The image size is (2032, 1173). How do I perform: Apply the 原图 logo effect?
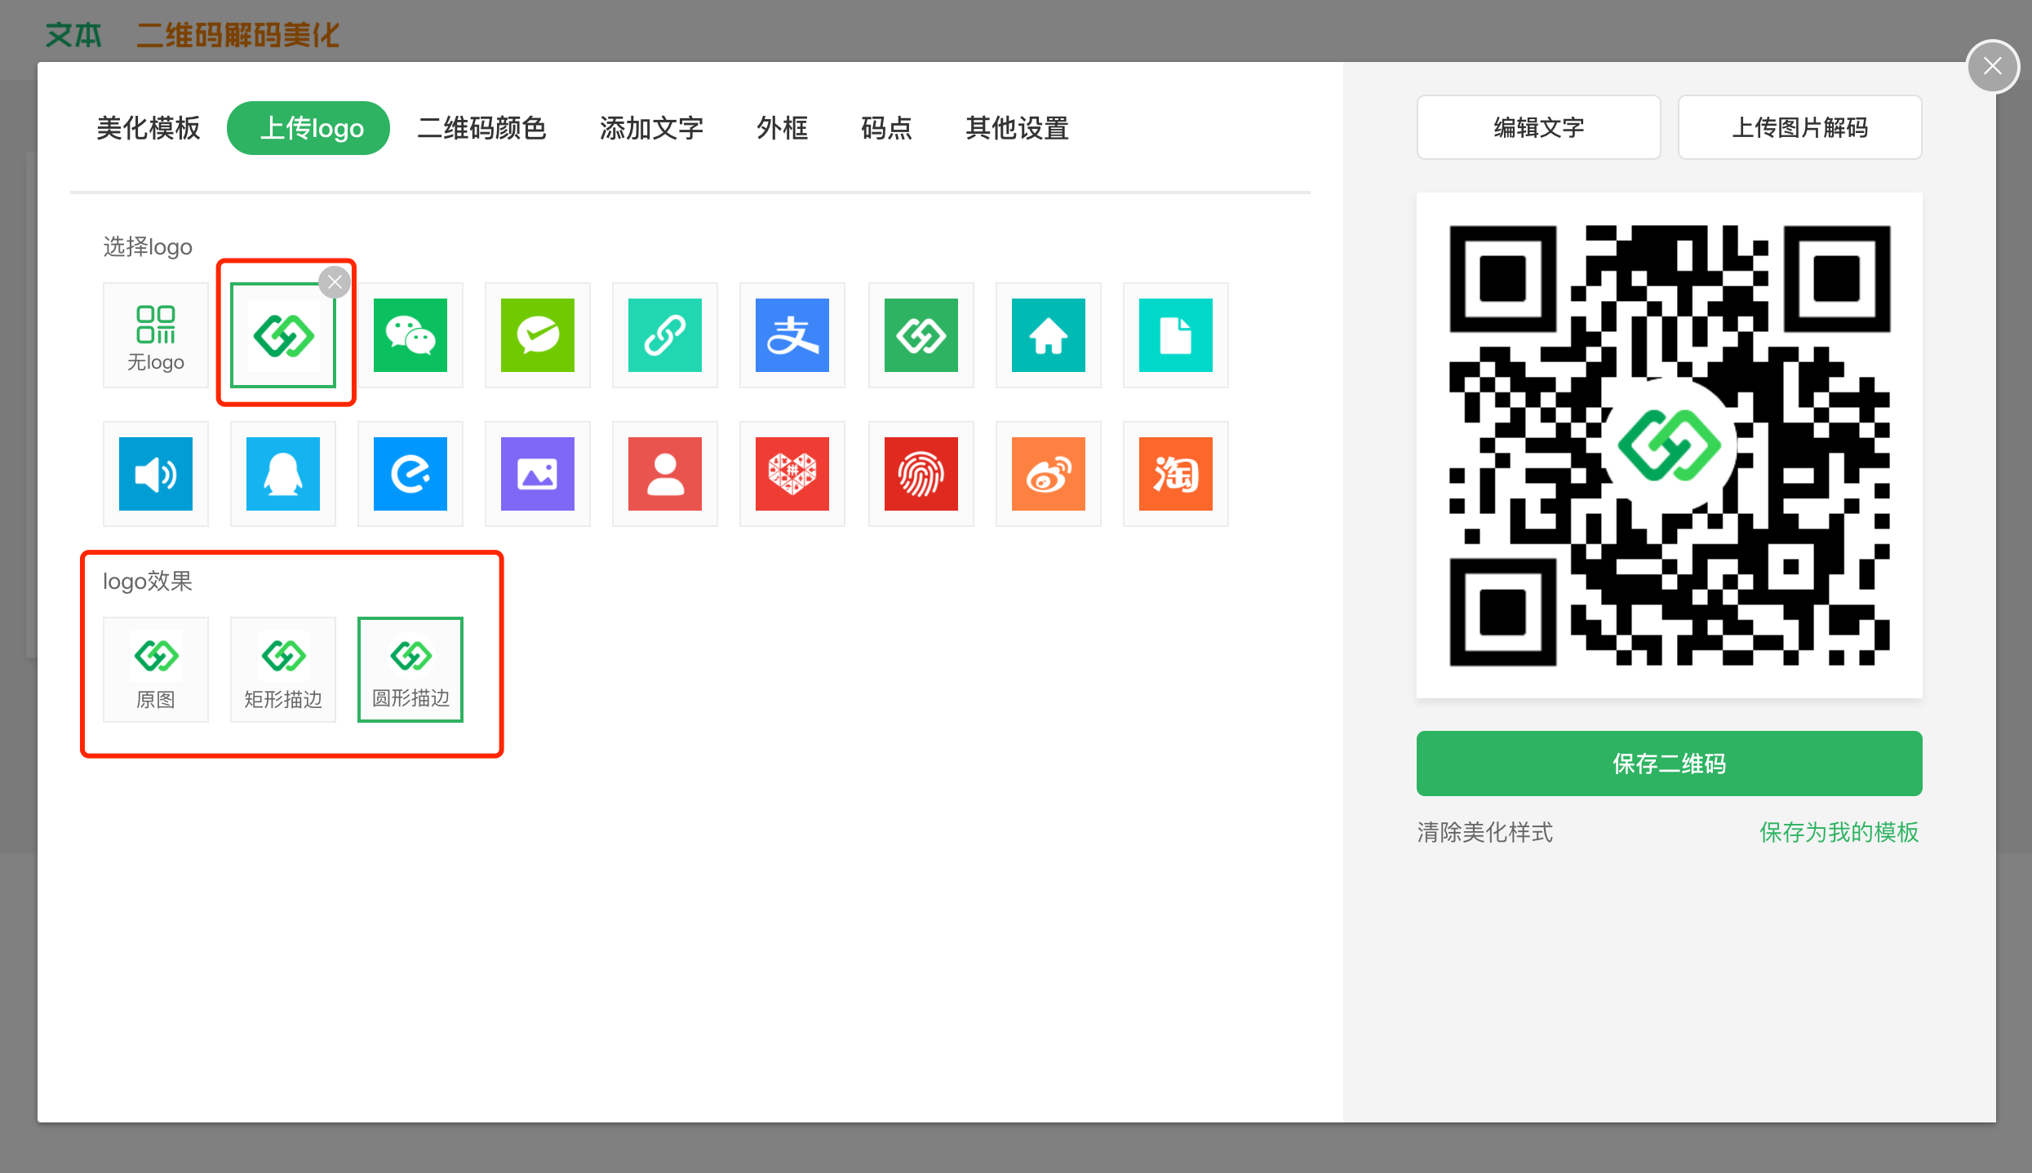coord(156,670)
